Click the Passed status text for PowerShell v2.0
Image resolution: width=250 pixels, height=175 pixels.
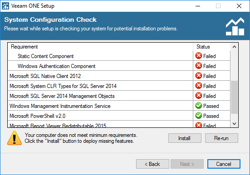211,116
